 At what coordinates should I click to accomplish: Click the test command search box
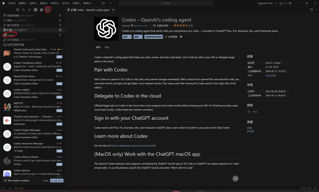[x=166, y=3]
